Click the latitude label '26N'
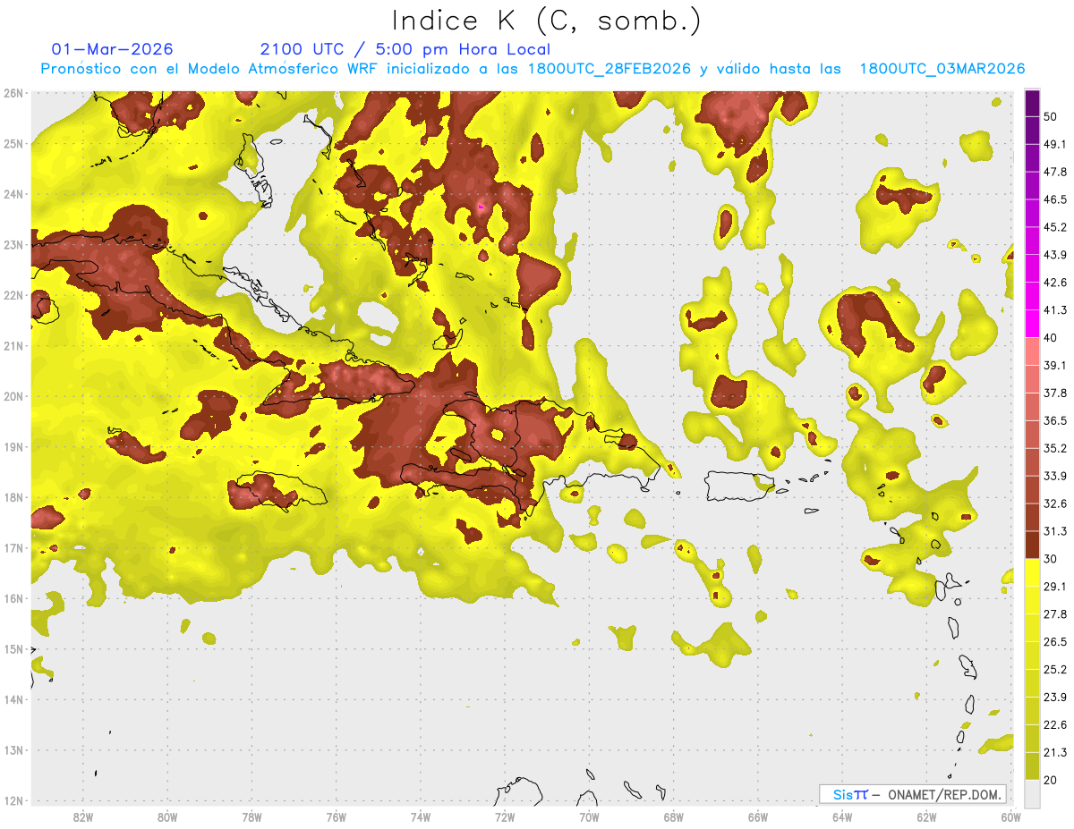Viewport: 1074px width, 829px height. [x=13, y=93]
